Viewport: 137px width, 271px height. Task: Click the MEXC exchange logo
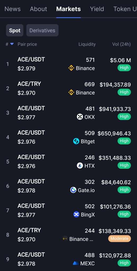(76, 263)
